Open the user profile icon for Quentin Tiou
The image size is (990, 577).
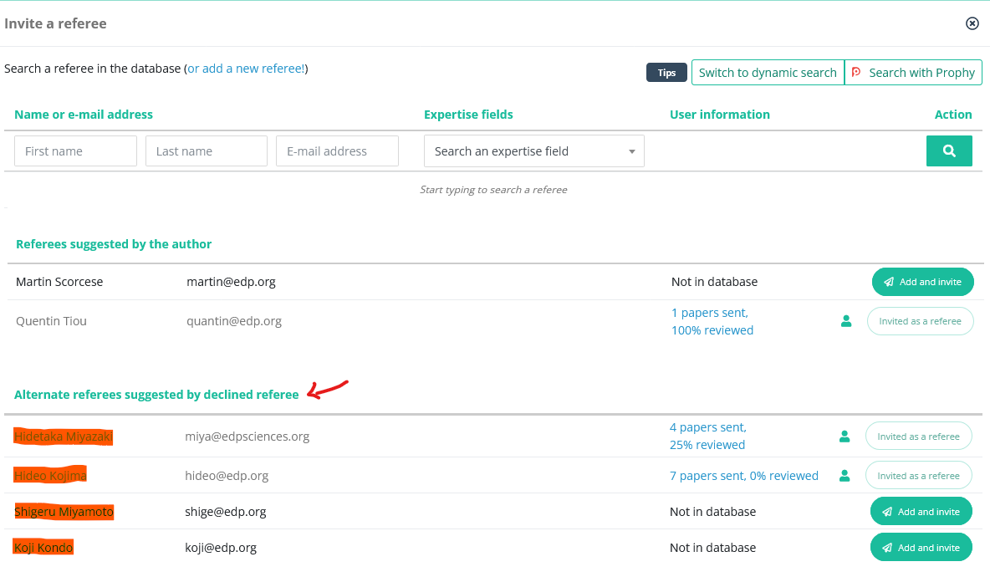click(x=846, y=321)
